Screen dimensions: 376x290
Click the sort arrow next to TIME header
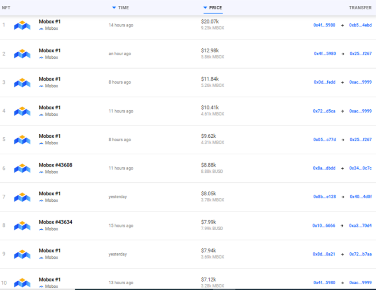click(114, 8)
